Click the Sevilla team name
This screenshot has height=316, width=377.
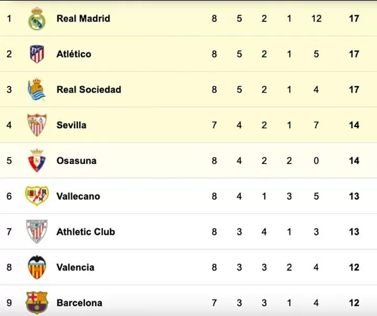tap(71, 125)
